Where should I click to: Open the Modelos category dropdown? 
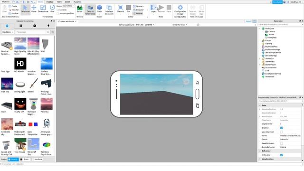tap(8, 32)
